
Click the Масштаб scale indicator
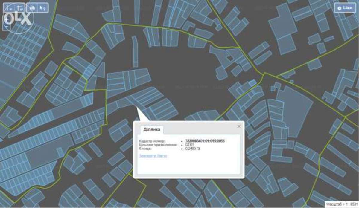pyautogui.click(x=341, y=204)
